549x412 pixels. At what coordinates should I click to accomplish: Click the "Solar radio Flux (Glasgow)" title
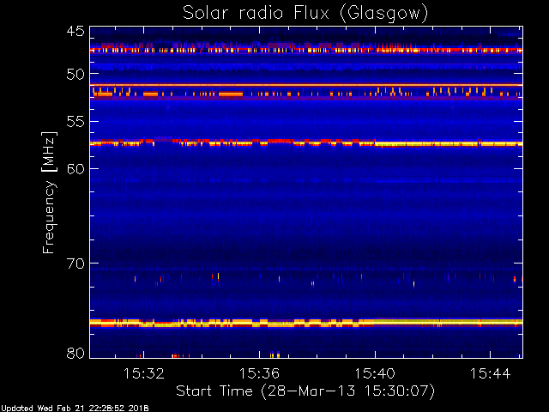[x=305, y=14]
